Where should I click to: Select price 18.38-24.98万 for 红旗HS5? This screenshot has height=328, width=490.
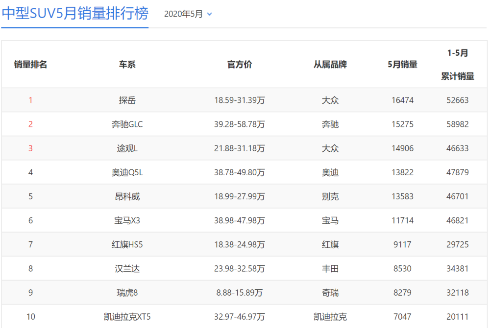[x=240, y=244]
